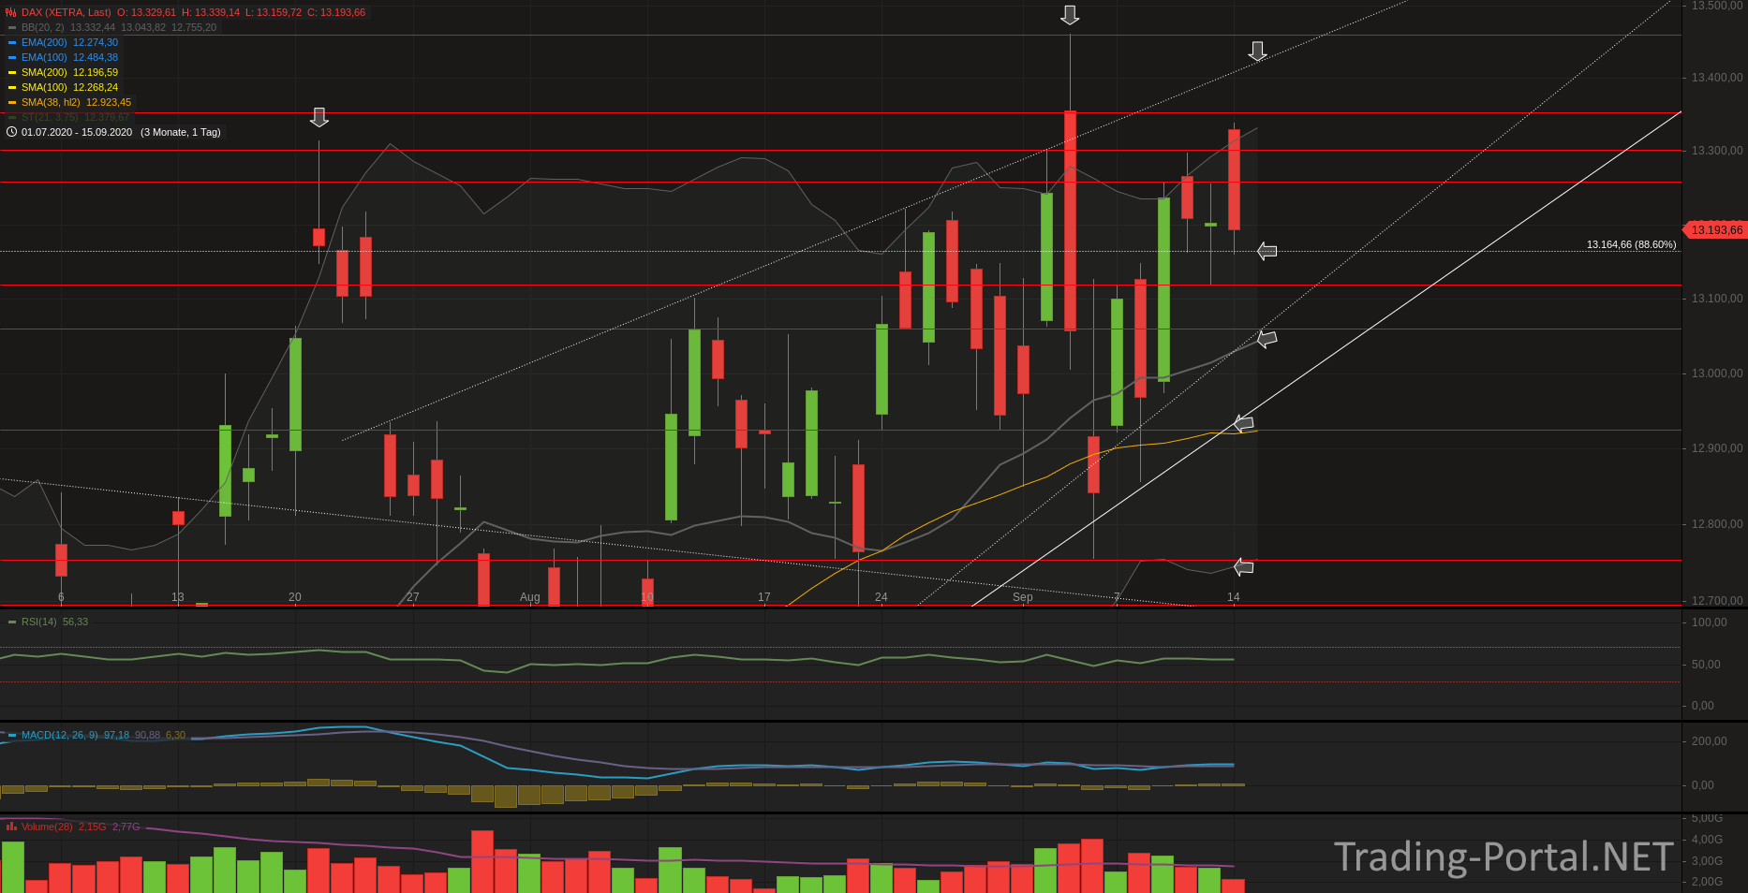
Task: Click the 13.000,00 price axis label
Action: (x=1717, y=373)
